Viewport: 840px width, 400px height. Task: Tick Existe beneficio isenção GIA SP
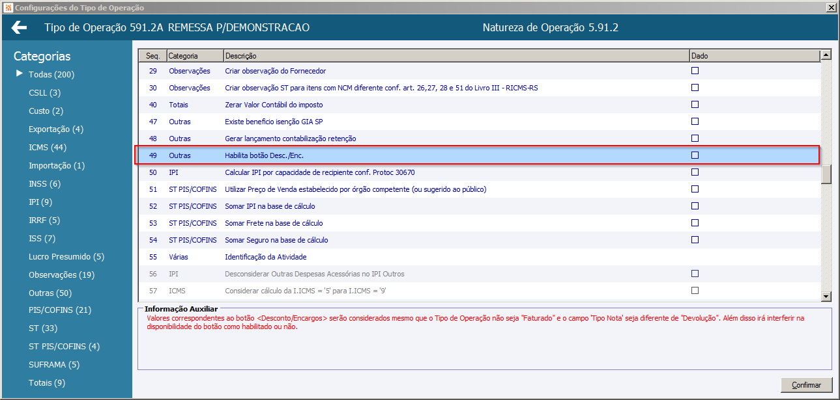coord(695,121)
